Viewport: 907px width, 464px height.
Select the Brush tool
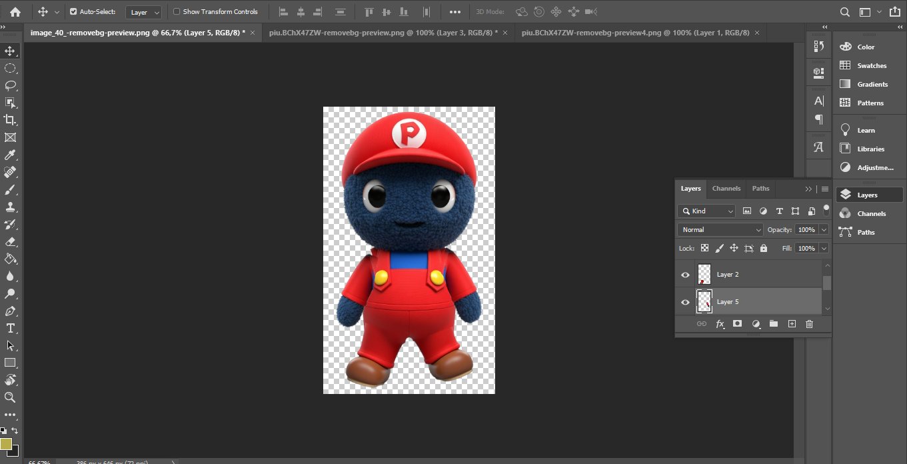pos(10,189)
